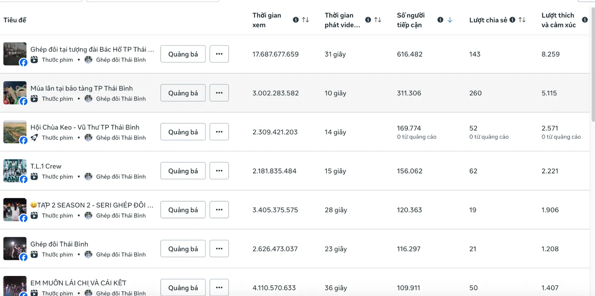
Task: Open more options for T.L.1 Crew video
Action: 219,171
